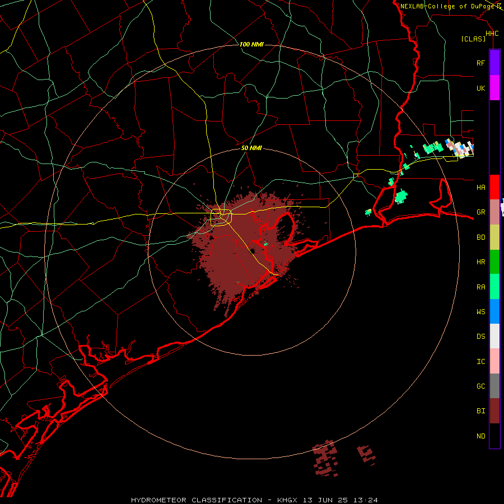The image size is (504, 504).
Task: Click the BI biological legend swatch
Action: (x=494, y=411)
